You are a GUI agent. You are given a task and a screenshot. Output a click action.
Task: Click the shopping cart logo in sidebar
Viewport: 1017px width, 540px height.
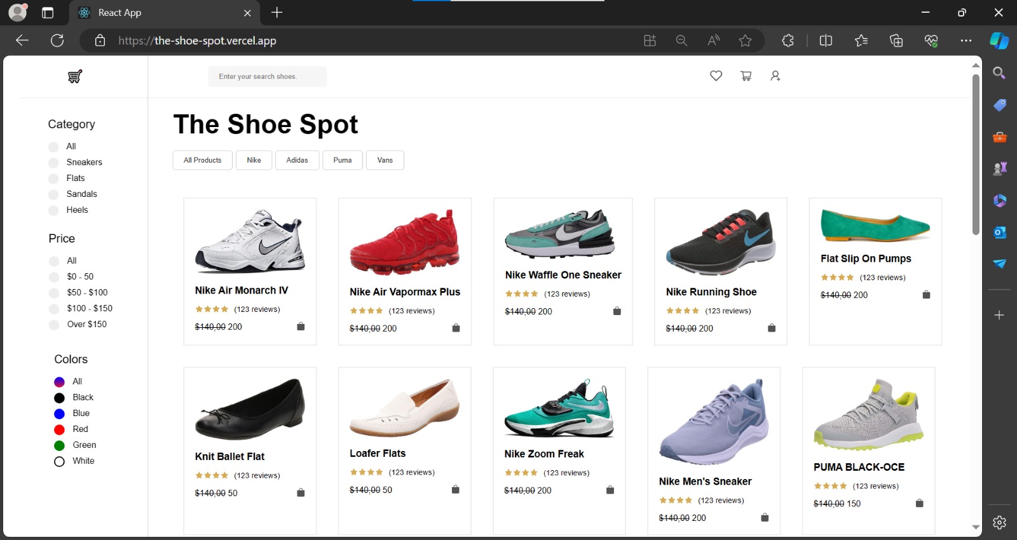[75, 77]
